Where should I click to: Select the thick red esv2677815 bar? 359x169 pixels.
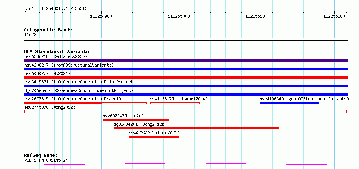[x=63, y=103]
